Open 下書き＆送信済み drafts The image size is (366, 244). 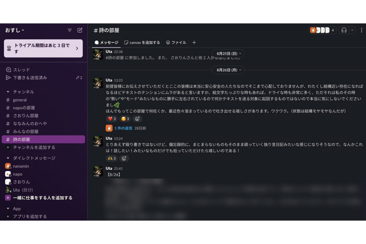30,78
